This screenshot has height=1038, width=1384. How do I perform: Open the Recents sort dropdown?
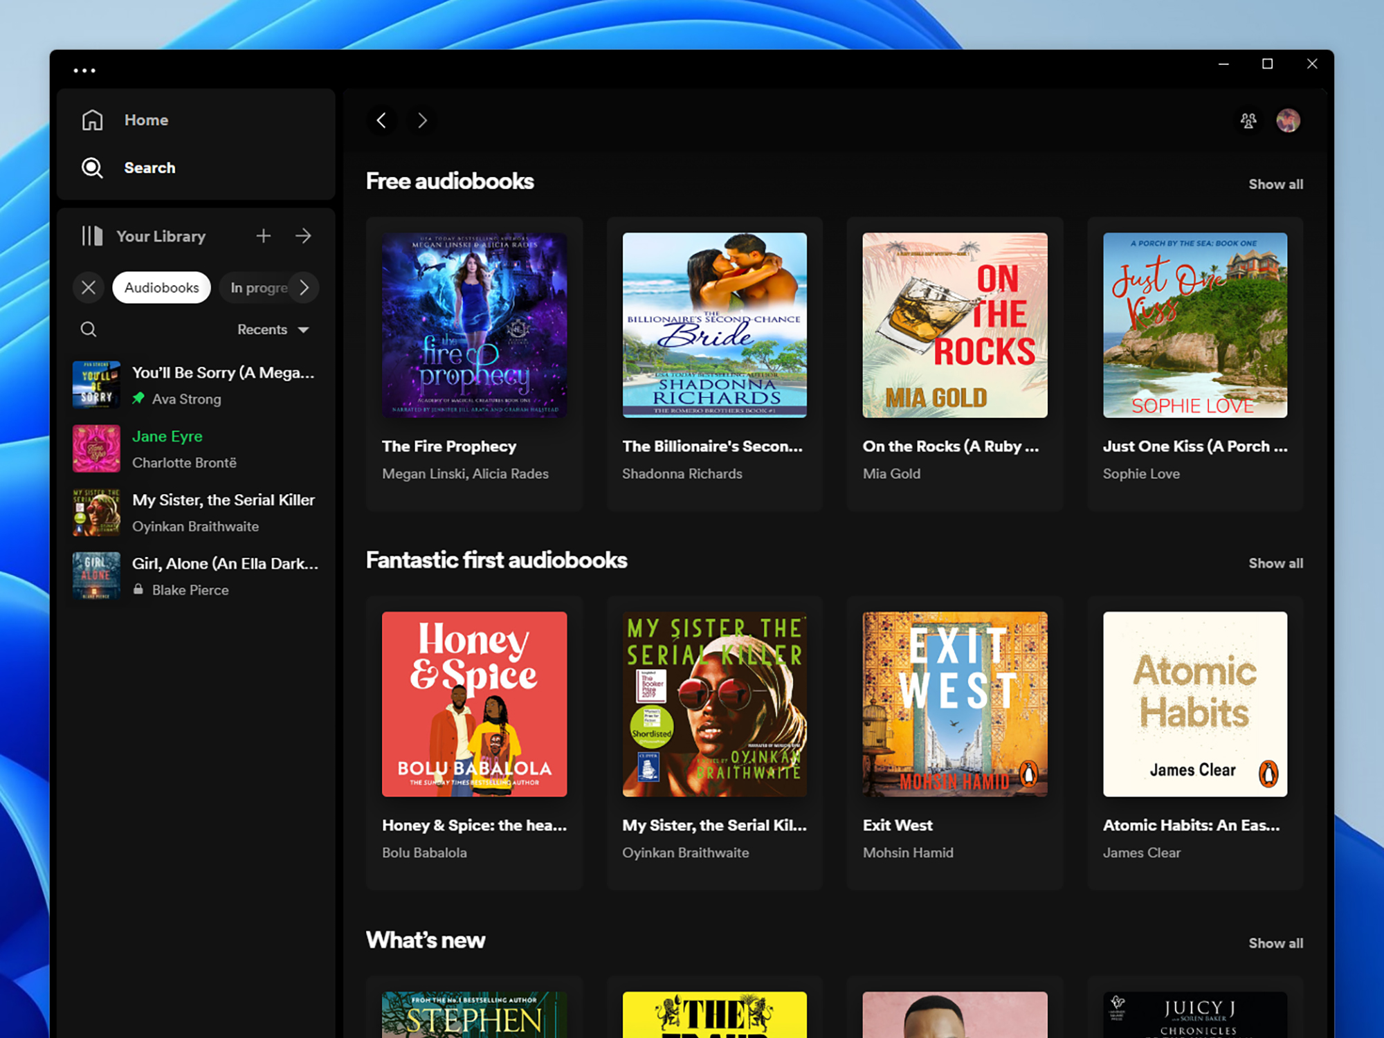point(272,329)
